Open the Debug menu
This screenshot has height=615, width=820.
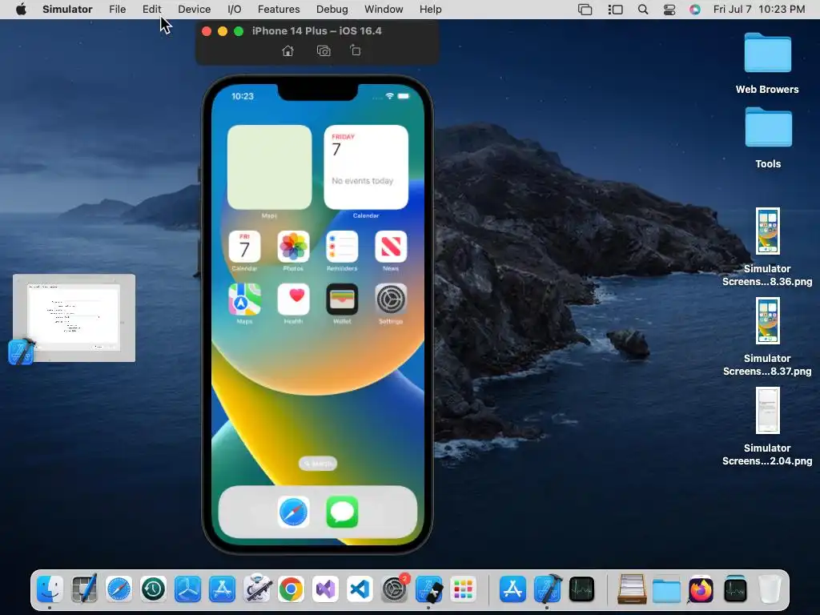coord(332,10)
